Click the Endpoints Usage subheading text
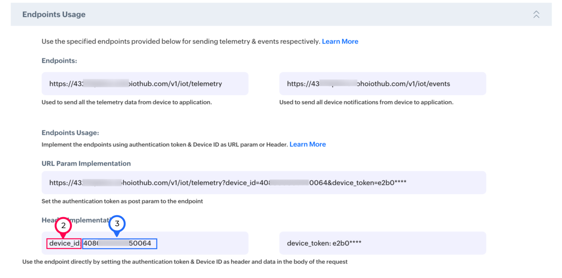 [70, 133]
